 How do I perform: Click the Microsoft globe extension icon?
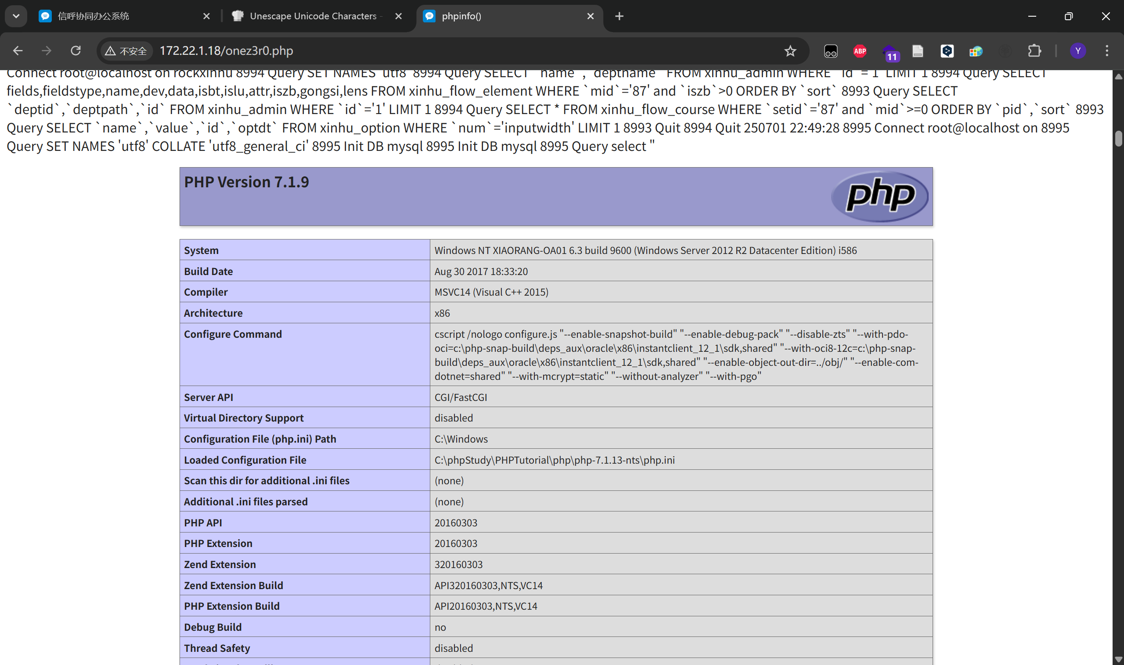(x=976, y=51)
